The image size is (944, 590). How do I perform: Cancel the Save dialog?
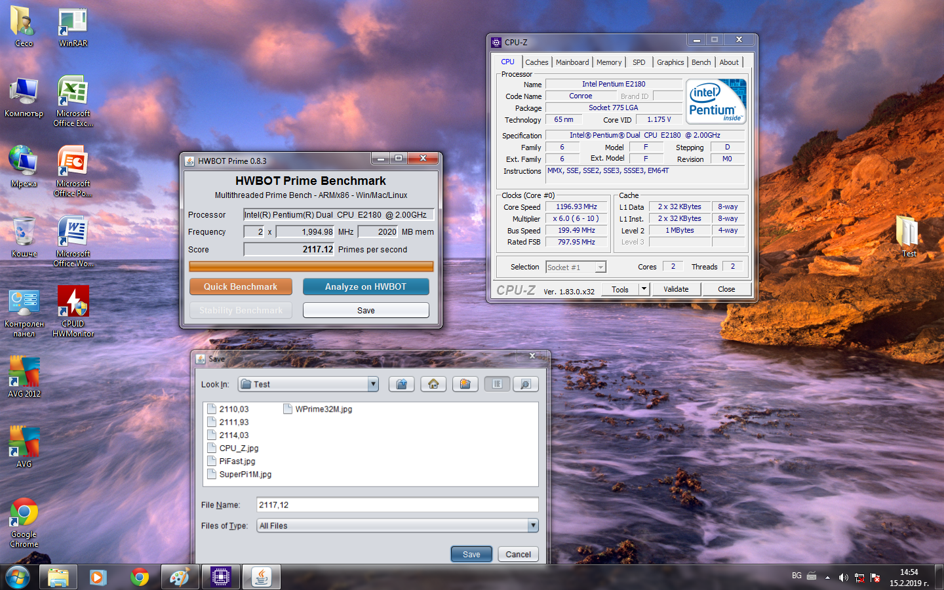coord(518,554)
